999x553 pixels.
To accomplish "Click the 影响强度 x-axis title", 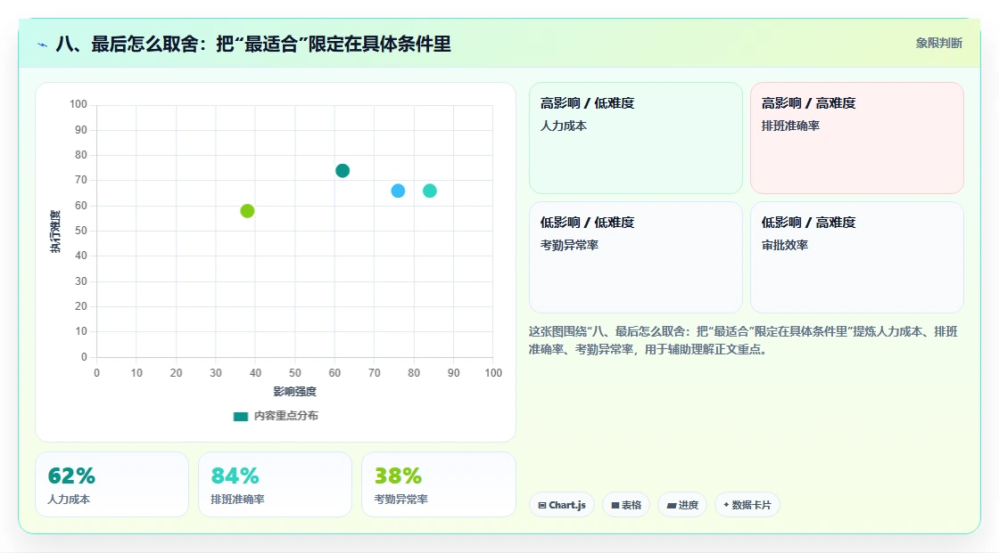I will [x=295, y=391].
